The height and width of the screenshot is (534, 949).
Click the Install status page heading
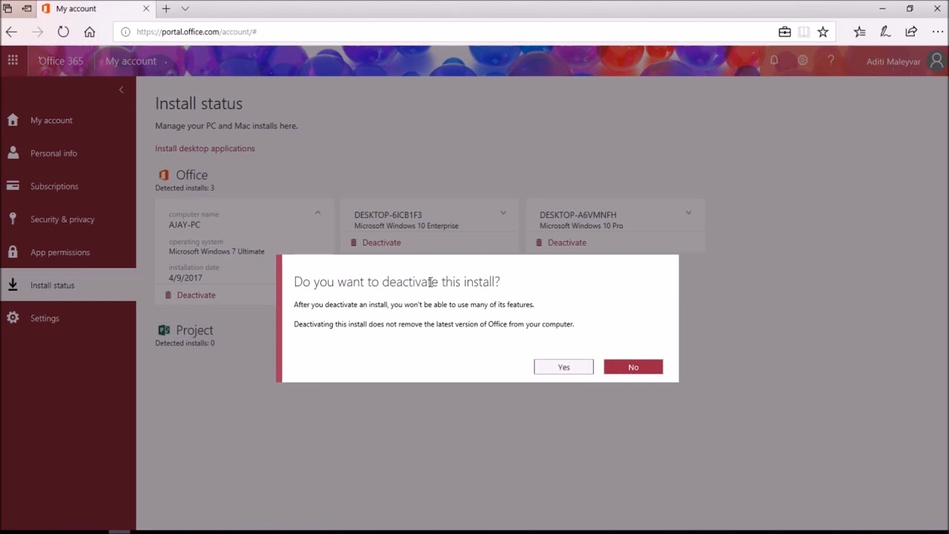click(x=199, y=104)
